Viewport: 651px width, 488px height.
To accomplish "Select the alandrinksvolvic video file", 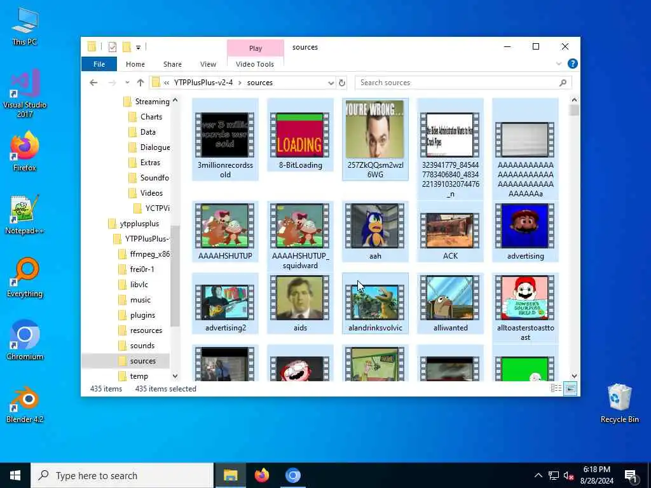I will [375, 303].
